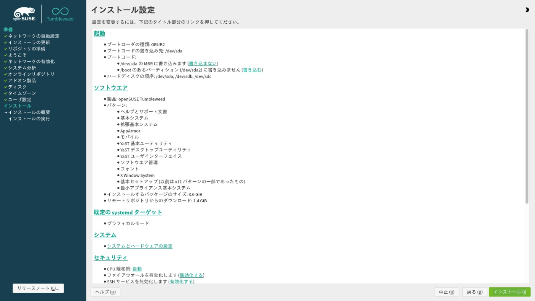535x301 pixels.
Task: Click remote download 1.4 GiB line
Action: pos(157,200)
